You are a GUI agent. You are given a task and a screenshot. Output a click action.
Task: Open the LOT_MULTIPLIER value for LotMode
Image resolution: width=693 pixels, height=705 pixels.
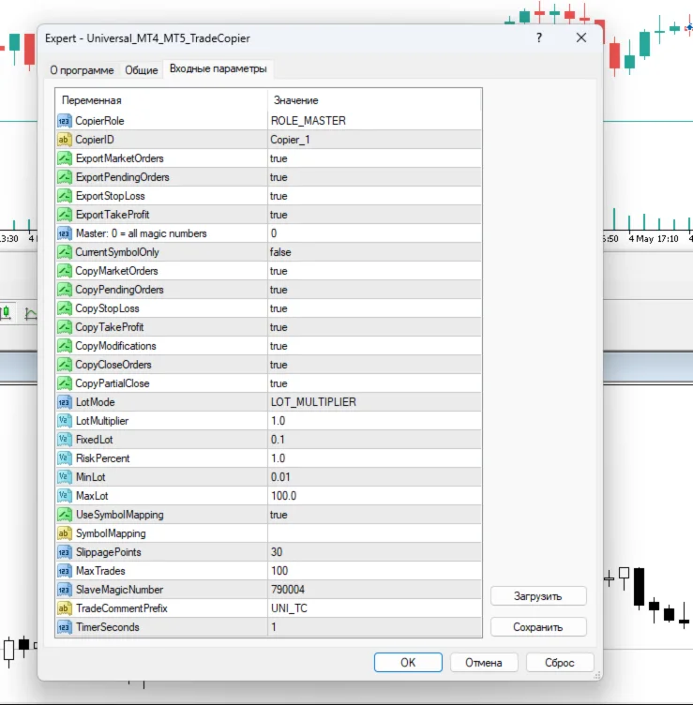(x=374, y=402)
